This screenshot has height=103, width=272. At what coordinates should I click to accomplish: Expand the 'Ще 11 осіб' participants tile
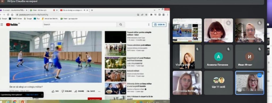[x=218, y=83]
